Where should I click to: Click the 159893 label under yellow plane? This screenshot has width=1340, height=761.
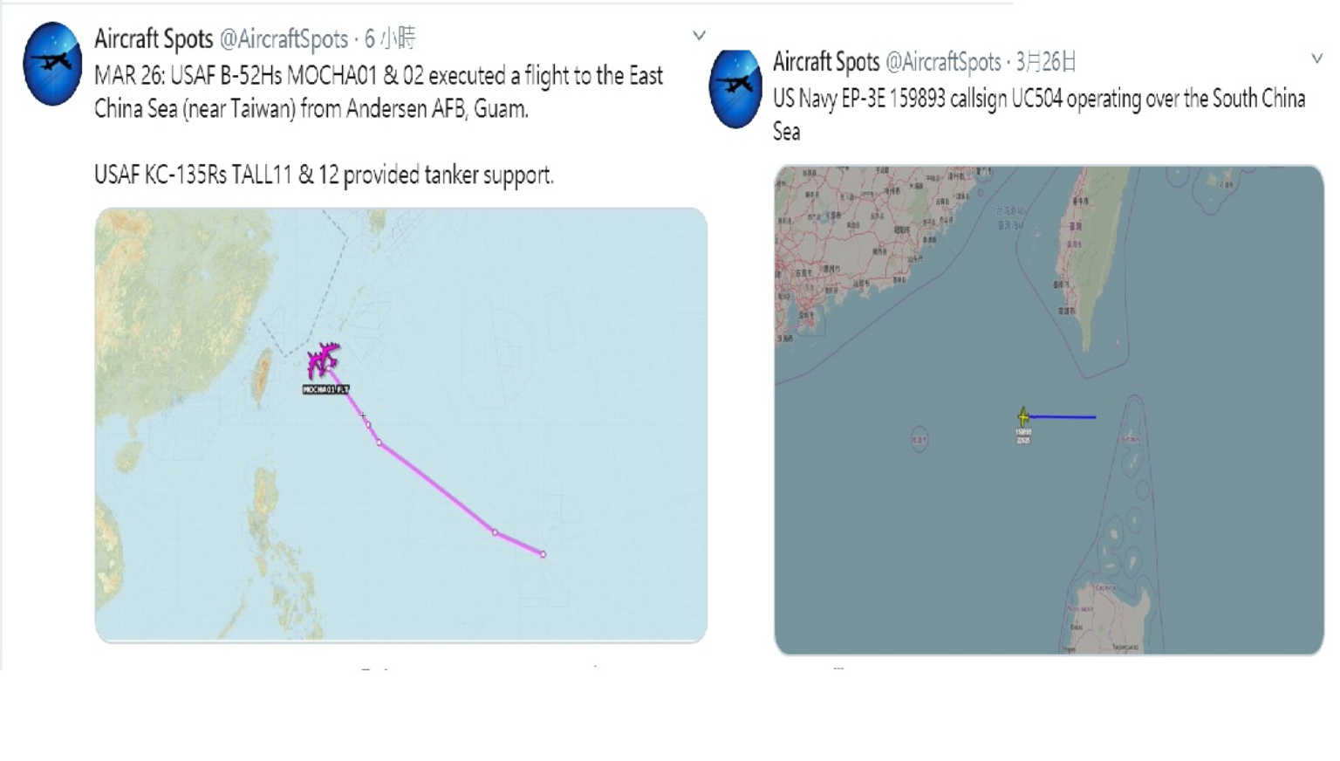(x=1023, y=432)
